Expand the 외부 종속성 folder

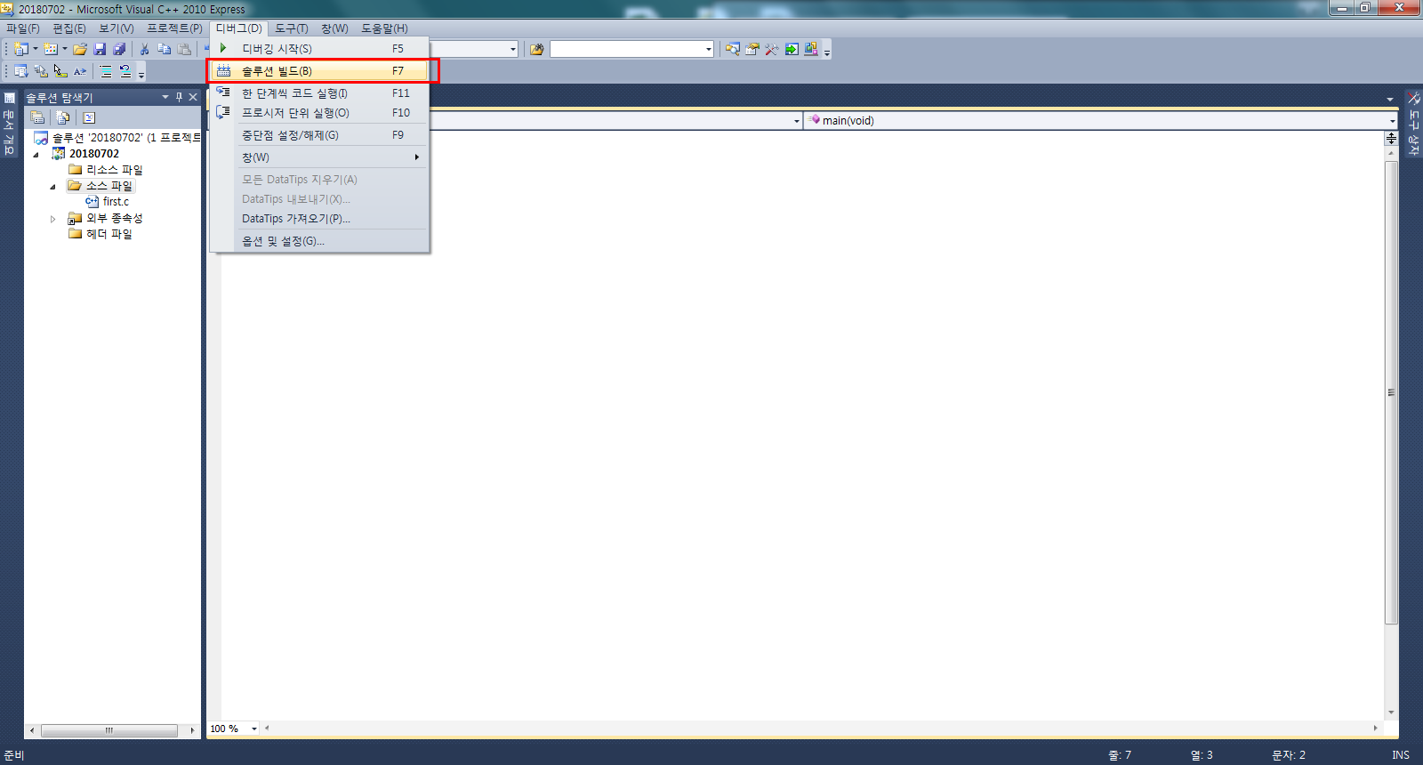click(x=52, y=219)
